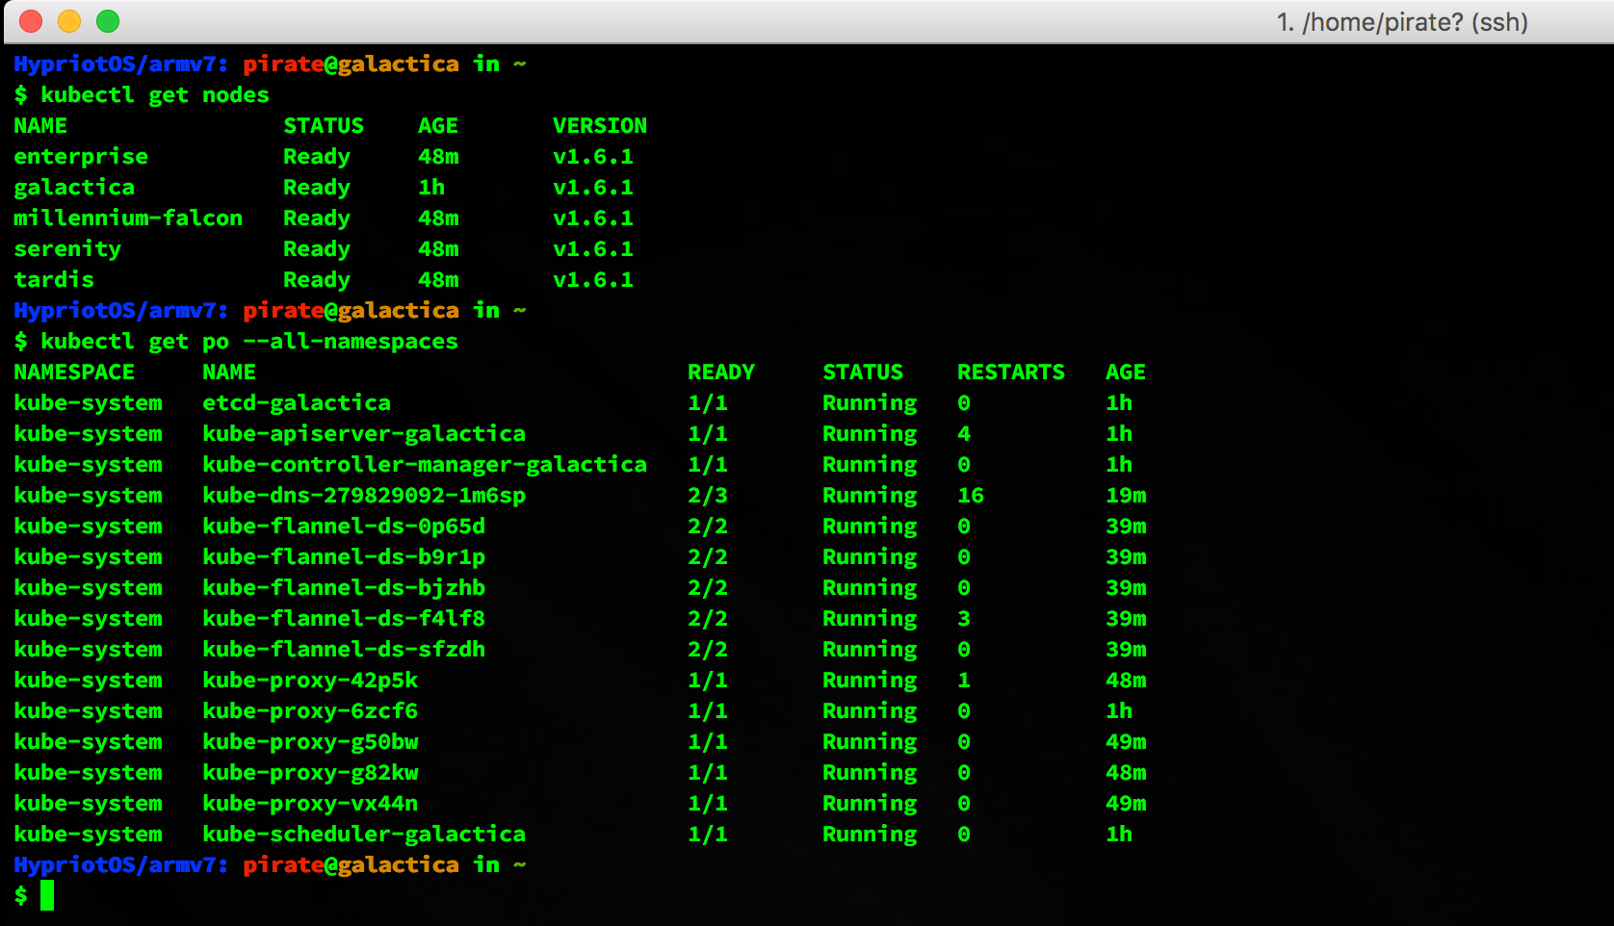Viewport: 1614px width, 926px height.
Task: Click pod name 'kube-controller-manager-galactica'
Action: click(425, 465)
